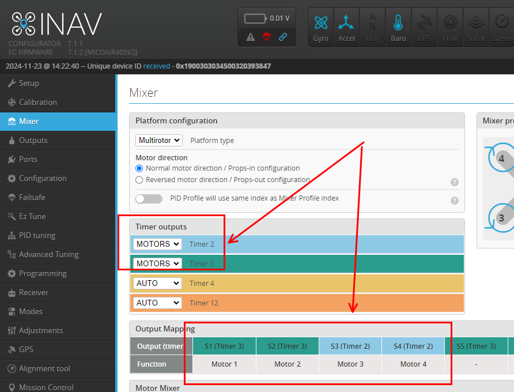Click the 'received' log text

[157, 66]
